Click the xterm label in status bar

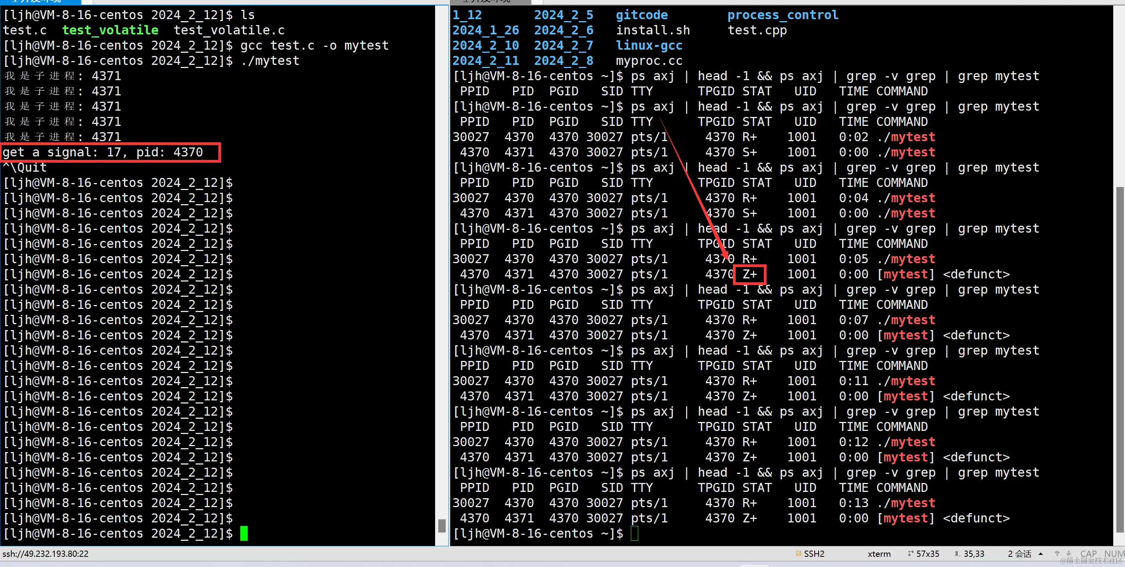tap(879, 553)
